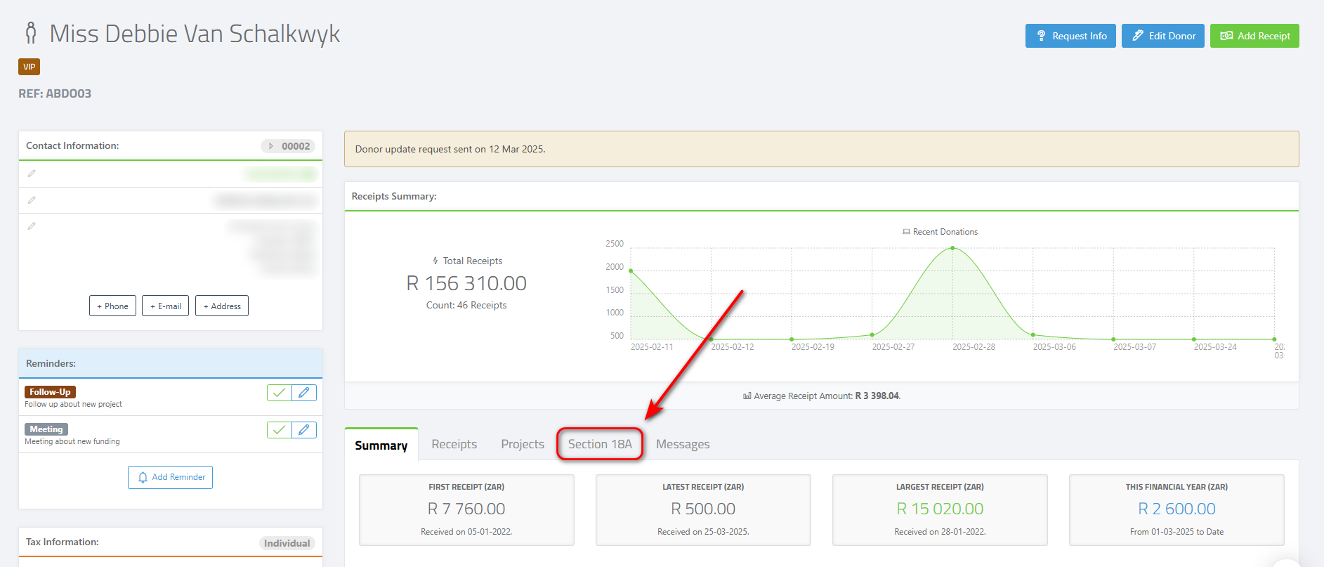The height and width of the screenshot is (567, 1324).
Task: Click the pencil icon on second contact row
Action: [x=32, y=200]
